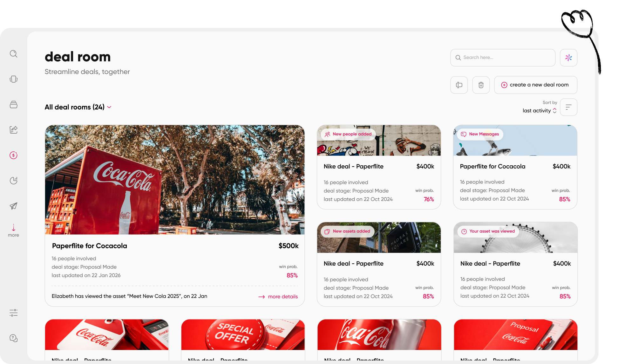Click the Elizabeth has viewed the asset note
Image resolution: width=625 pixels, height=364 pixels.
click(x=129, y=296)
